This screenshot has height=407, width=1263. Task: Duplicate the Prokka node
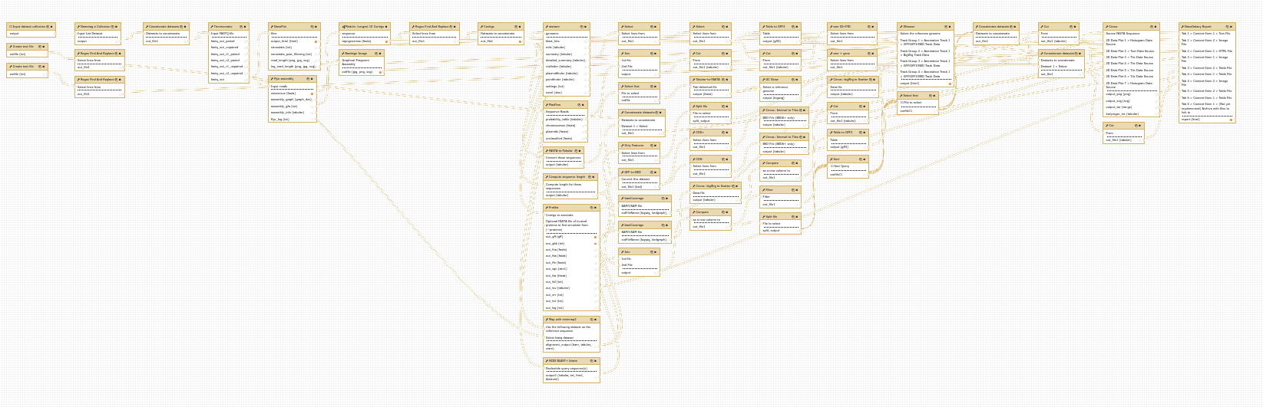590,208
